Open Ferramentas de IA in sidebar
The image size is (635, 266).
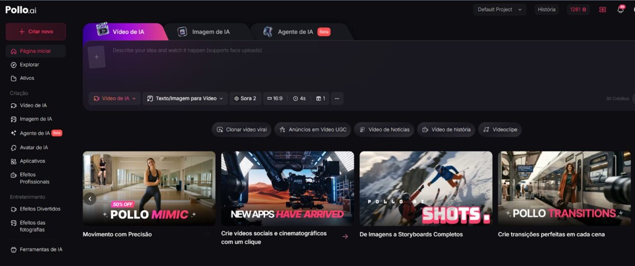click(41, 250)
